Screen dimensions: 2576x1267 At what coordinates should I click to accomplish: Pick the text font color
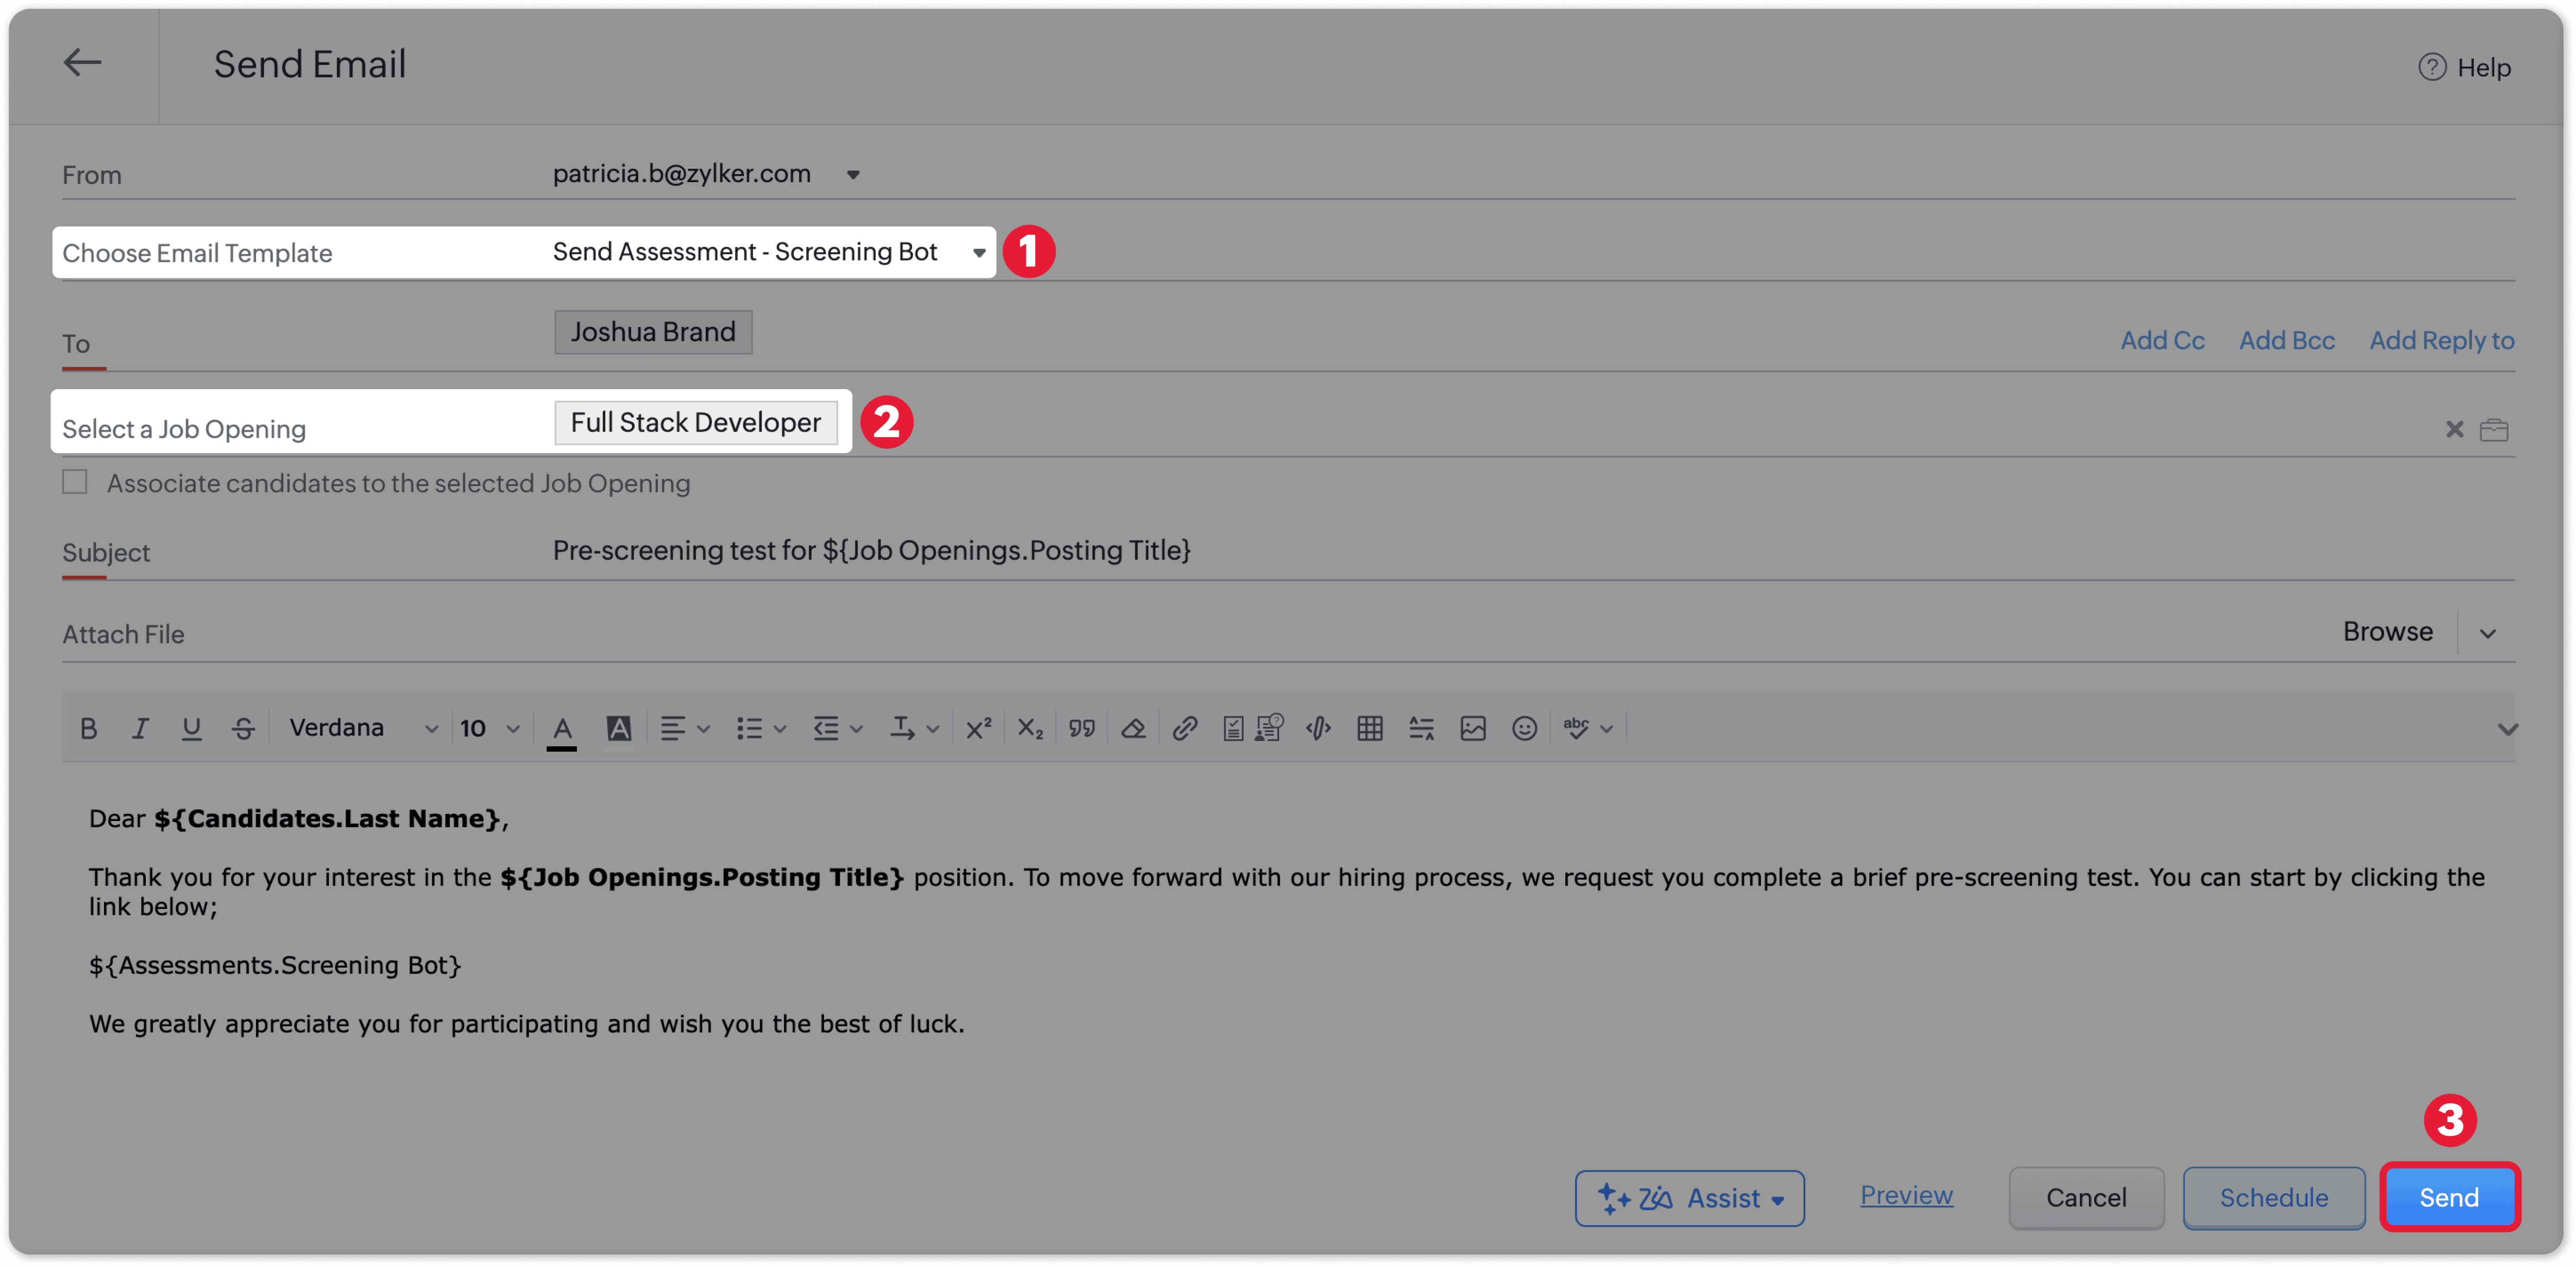click(x=562, y=729)
